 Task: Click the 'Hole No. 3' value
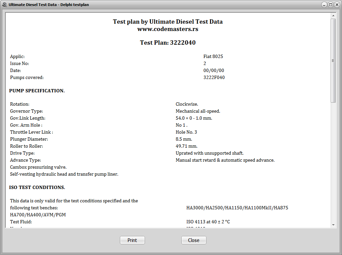(186, 132)
